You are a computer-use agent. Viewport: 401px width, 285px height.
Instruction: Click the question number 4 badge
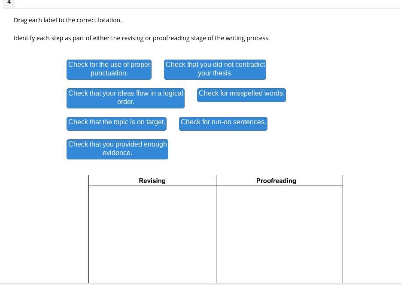(9, 3)
